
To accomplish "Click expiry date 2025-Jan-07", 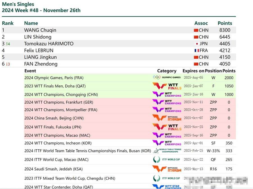I will [x=193, y=86].
